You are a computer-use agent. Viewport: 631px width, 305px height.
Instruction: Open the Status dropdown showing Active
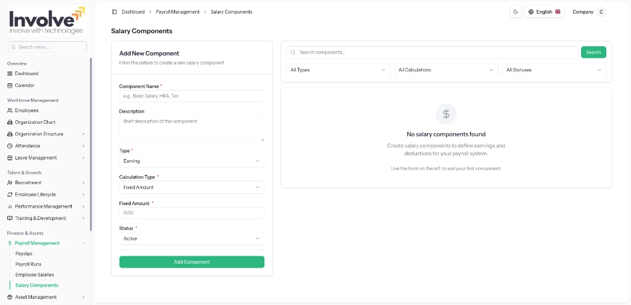[x=192, y=238]
